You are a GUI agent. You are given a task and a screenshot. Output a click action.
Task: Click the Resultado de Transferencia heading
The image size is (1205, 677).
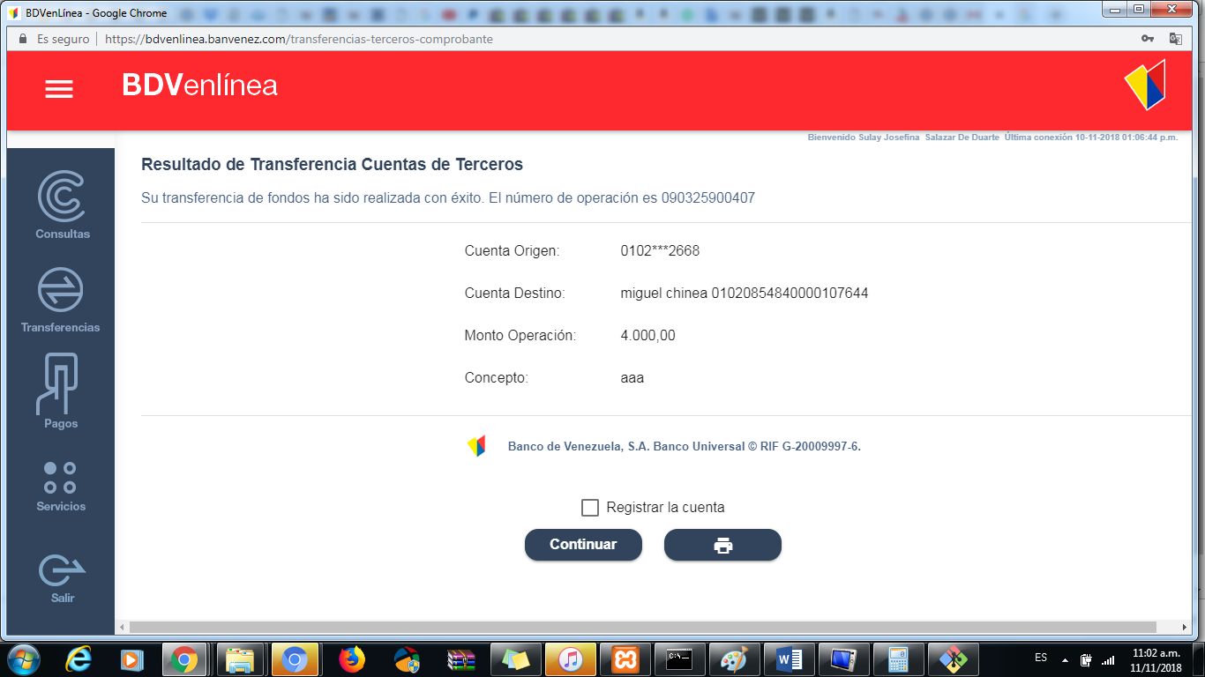pyautogui.click(x=332, y=165)
